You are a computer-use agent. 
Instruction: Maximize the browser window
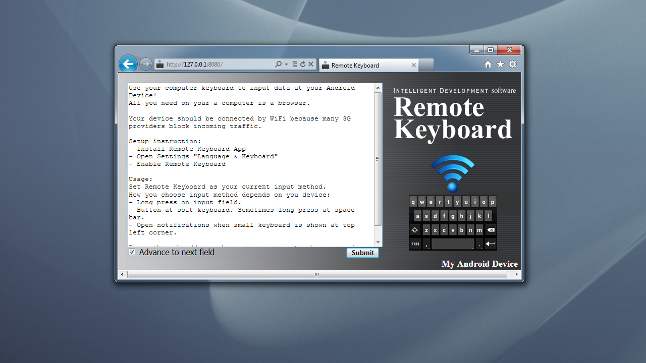pyautogui.click(x=491, y=50)
